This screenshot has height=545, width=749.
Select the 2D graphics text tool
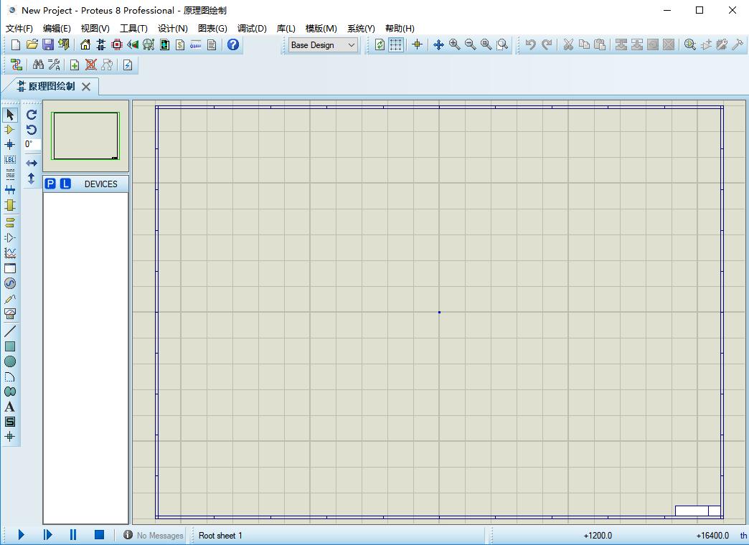[x=10, y=407]
